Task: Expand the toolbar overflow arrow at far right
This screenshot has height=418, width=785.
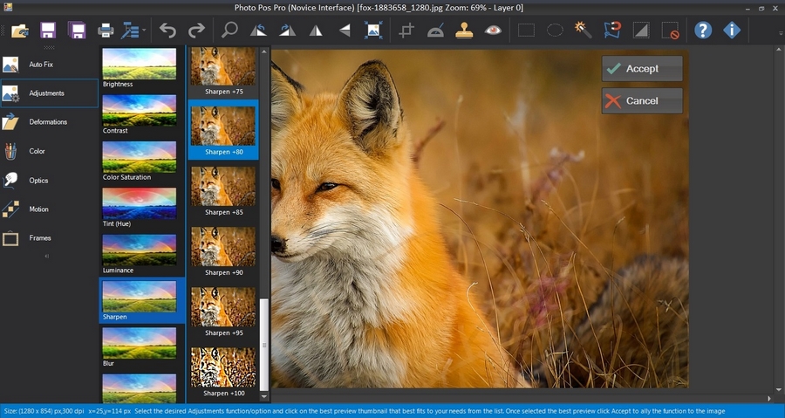Action: point(781,33)
